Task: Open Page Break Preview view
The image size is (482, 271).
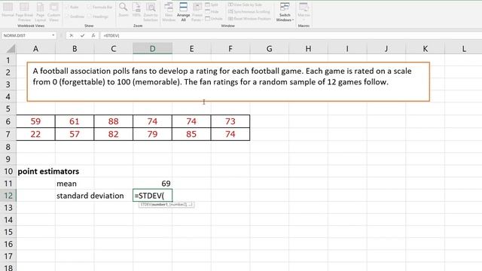Action: (24, 11)
